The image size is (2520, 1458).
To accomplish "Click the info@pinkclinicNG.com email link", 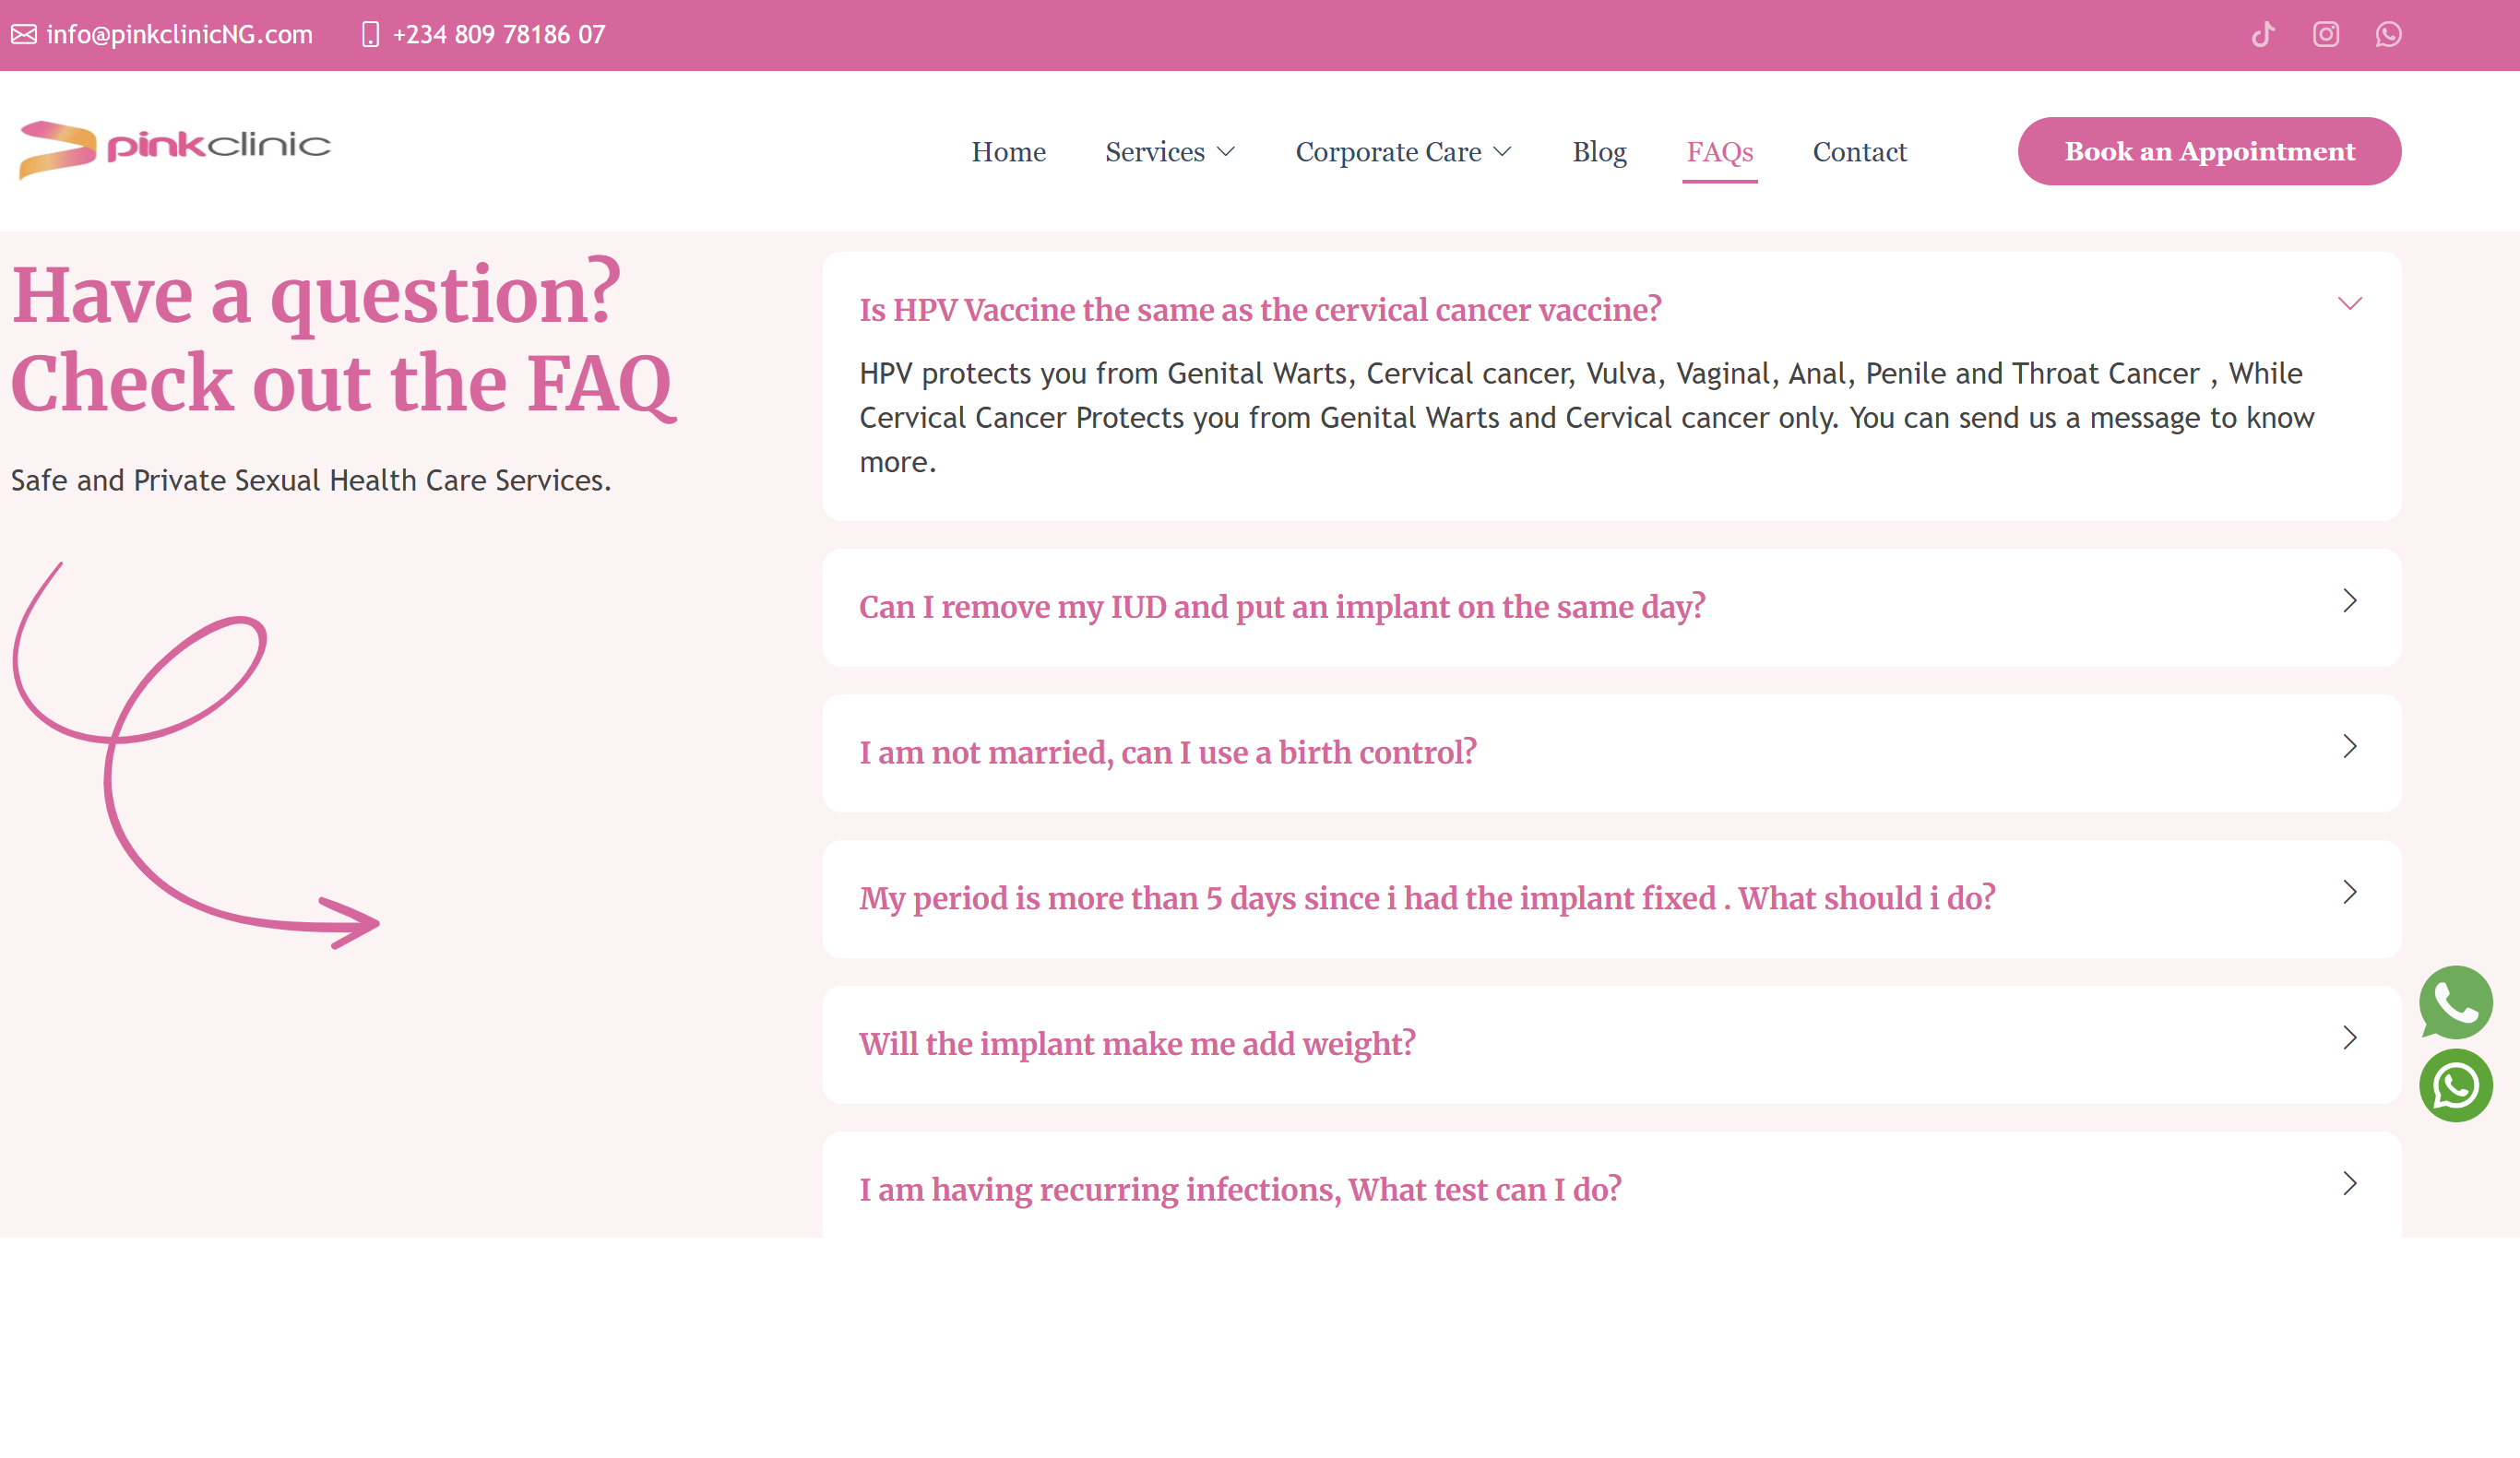I will pos(179,35).
